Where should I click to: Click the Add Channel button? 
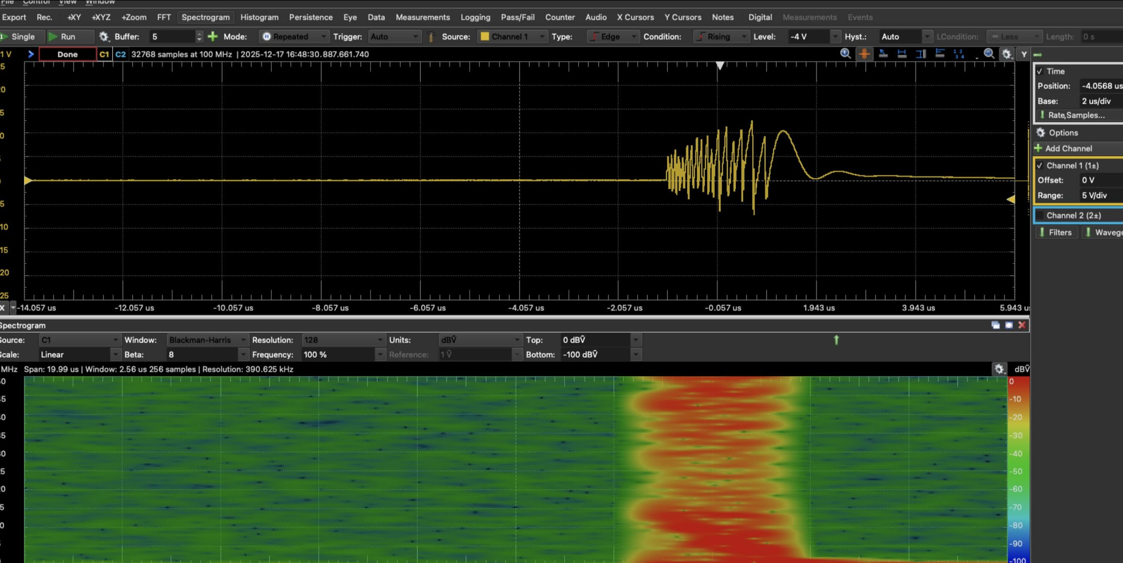coord(1068,149)
